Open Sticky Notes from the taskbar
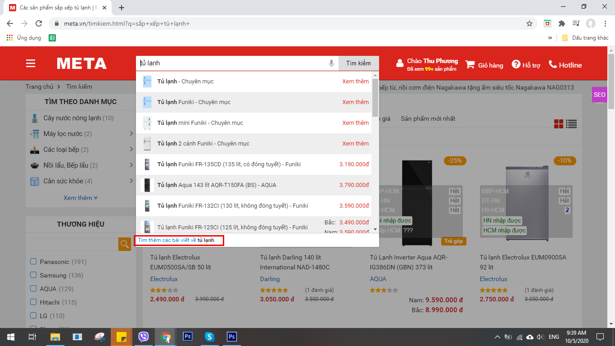This screenshot has width=615, height=346. [x=121, y=337]
